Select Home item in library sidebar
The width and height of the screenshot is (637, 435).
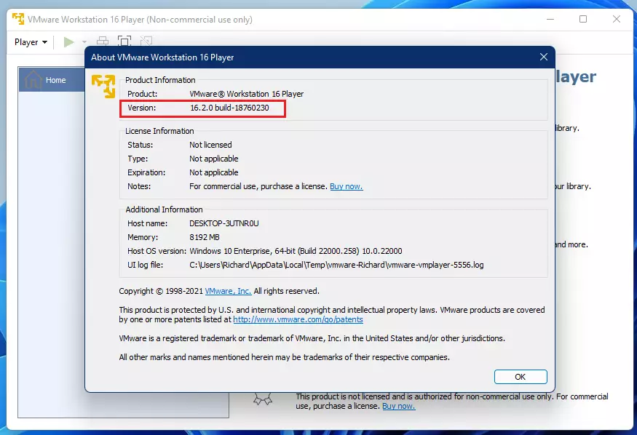52,79
